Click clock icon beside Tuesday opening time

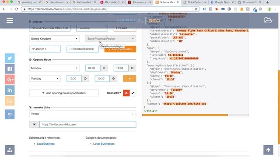(x=85, y=78)
